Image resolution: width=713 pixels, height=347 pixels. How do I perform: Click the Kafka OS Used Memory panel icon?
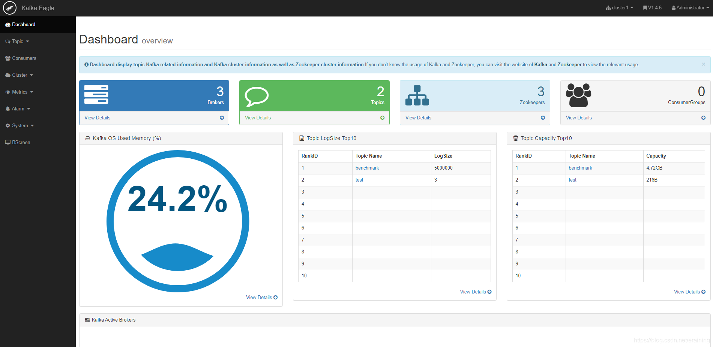click(x=88, y=139)
